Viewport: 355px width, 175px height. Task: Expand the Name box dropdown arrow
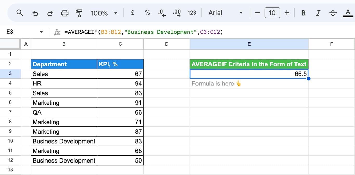point(41,32)
